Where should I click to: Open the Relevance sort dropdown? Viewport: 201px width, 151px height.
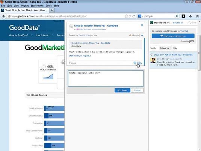click(x=165, y=48)
